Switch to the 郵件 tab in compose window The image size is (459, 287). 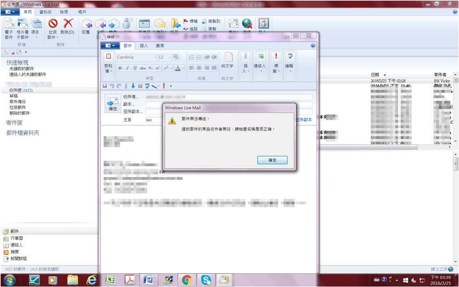[128, 46]
